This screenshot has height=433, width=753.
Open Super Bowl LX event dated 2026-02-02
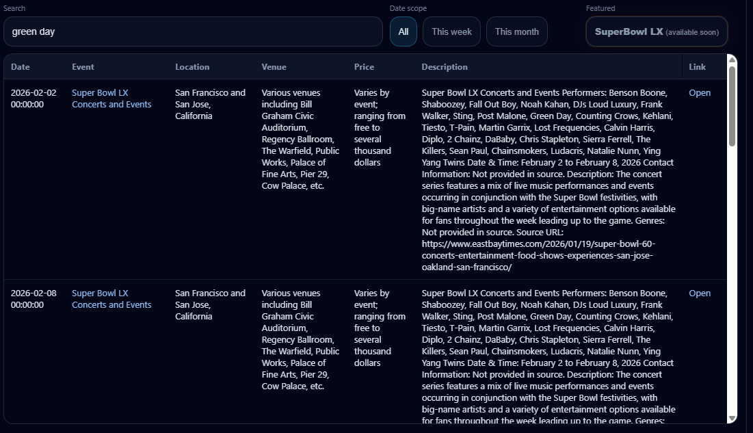111,99
